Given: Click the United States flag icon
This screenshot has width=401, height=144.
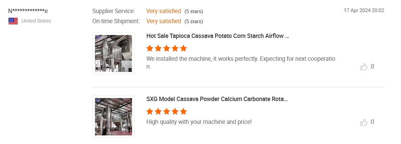Looking at the screenshot, I should pyautogui.click(x=13, y=21).
